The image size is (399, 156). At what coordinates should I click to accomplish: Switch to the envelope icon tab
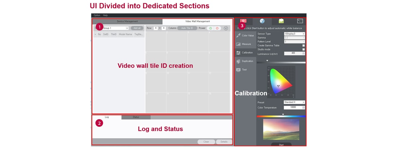(x=281, y=21)
